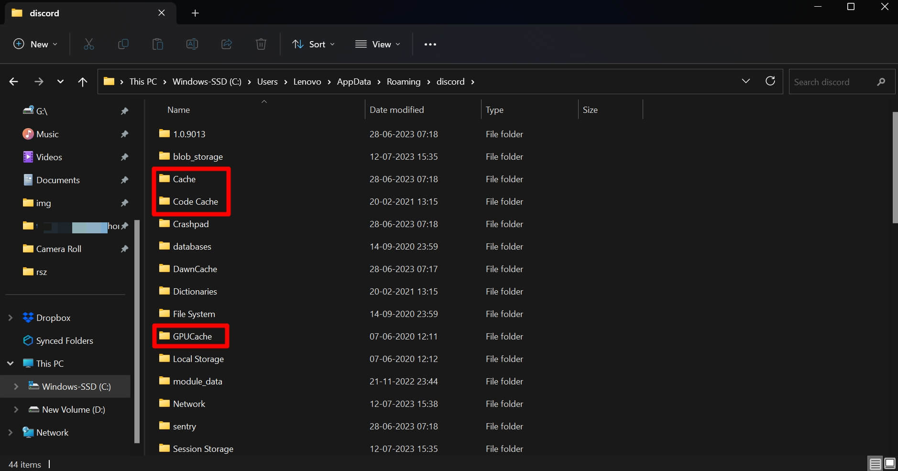Click the Cut icon in the toolbar

[89, 44]
